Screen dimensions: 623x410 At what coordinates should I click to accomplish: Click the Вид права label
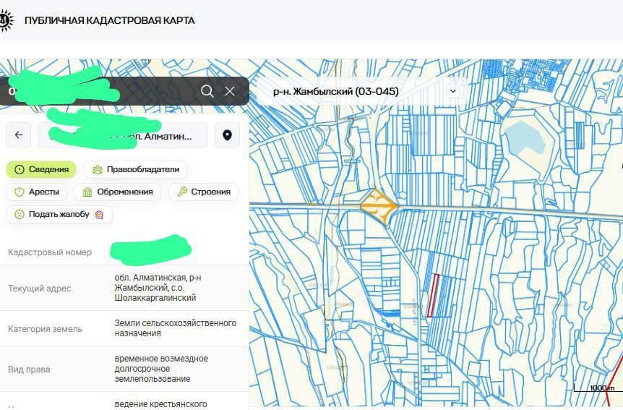click(29, 370)
